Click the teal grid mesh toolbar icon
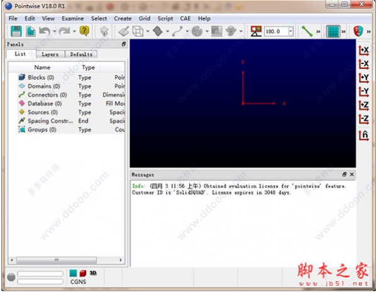The image size is (377, 293). [x=334, y=31]
